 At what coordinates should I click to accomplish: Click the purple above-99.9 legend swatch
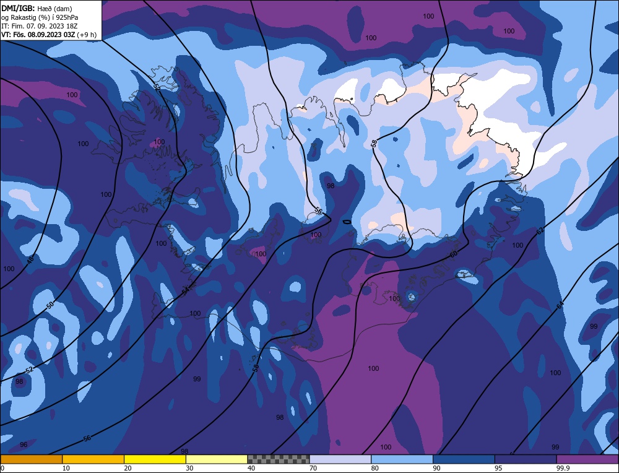tap(587, 459)
